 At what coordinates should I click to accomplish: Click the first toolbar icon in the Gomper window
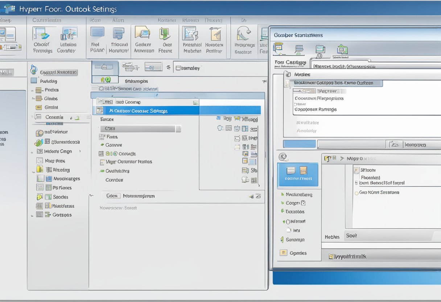tap(278, 48)
